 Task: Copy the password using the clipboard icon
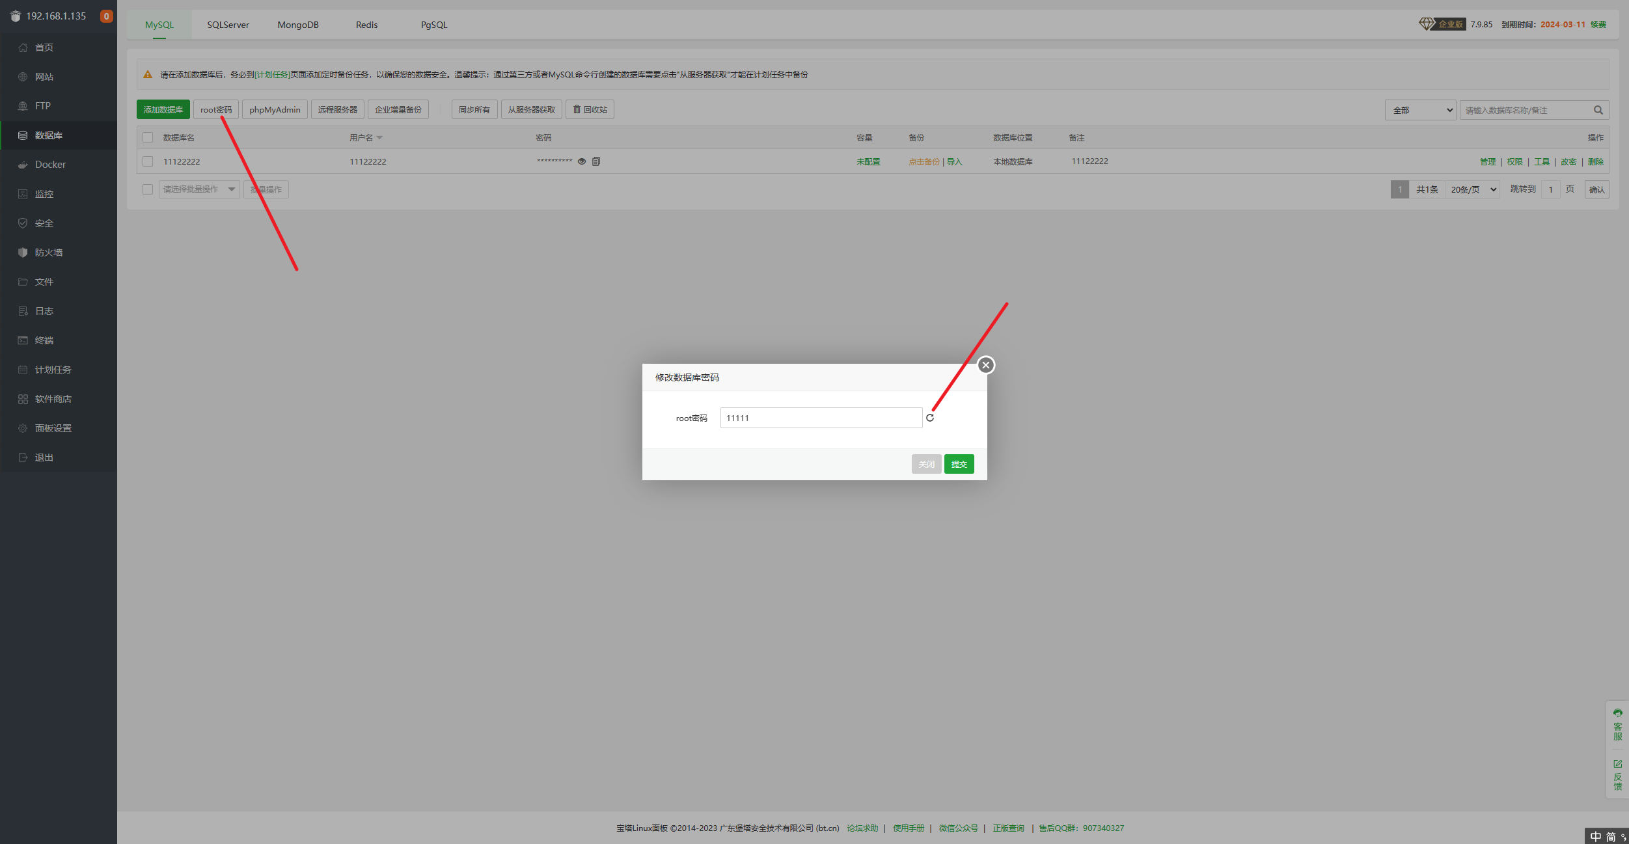596,161
